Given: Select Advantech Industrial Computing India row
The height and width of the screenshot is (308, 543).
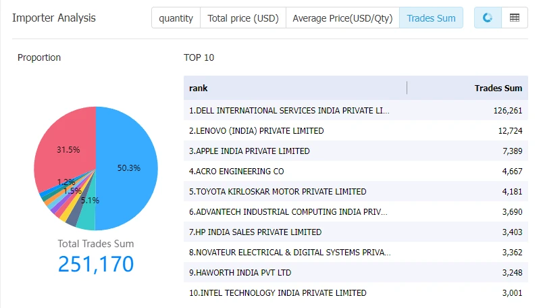Looking at the screenshot, I should 356,211.
